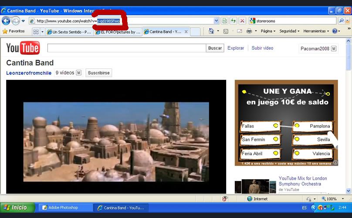The width and height of the screenshot is (352, 218).
Task: Select the Feria Abril option in the ad
Action: pos(260,153)
